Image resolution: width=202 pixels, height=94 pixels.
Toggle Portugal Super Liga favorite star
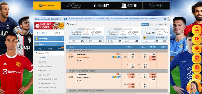click(x=70, y=51)
